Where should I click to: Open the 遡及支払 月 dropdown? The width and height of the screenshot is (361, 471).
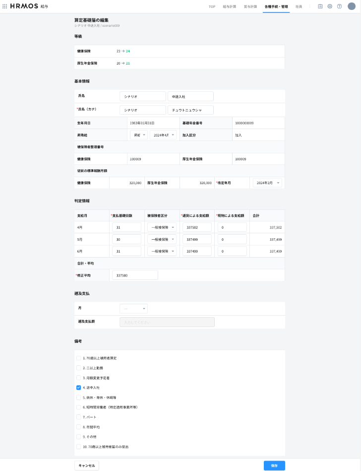133,309
